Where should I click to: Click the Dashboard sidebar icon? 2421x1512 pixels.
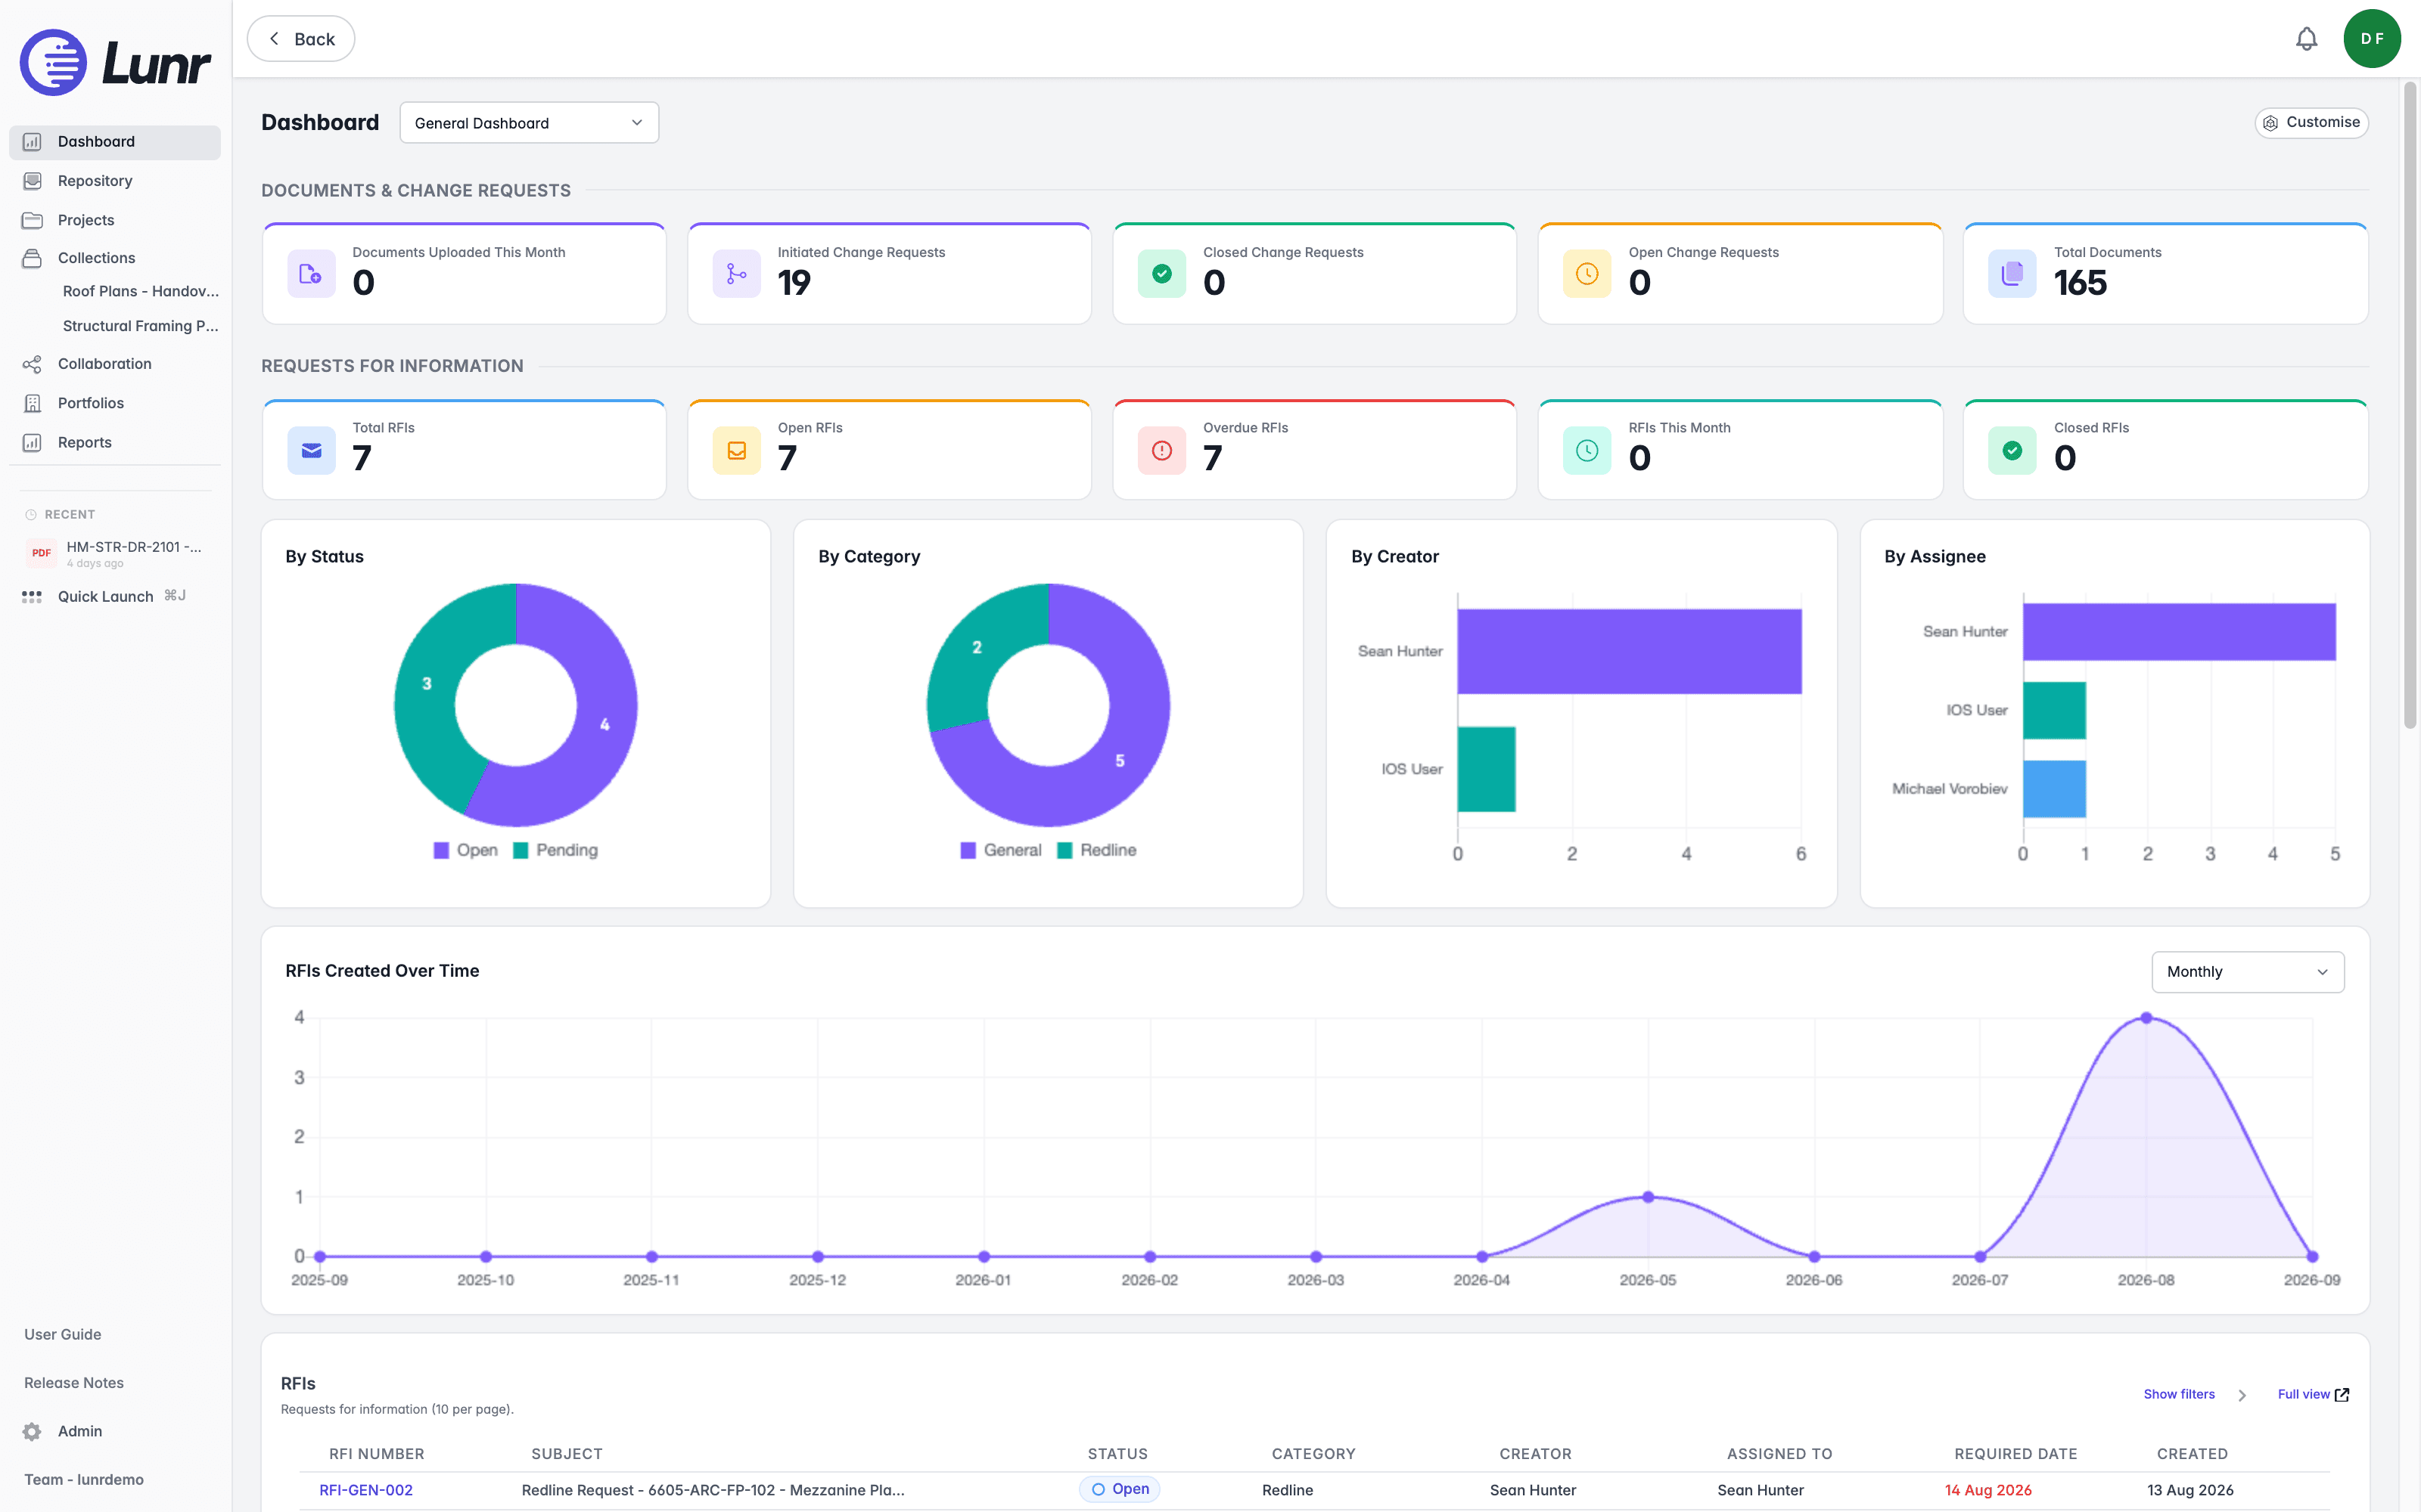click(32, 142)
